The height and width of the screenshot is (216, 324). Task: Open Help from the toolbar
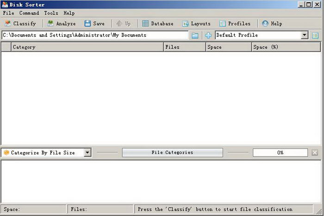tap(272, 24)
